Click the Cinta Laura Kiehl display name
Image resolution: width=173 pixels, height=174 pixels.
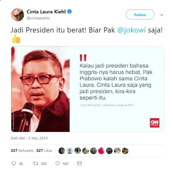[x=46, y=11]
